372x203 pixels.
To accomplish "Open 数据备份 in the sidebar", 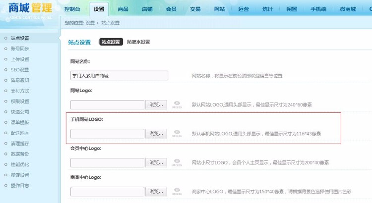I will 20,154.
